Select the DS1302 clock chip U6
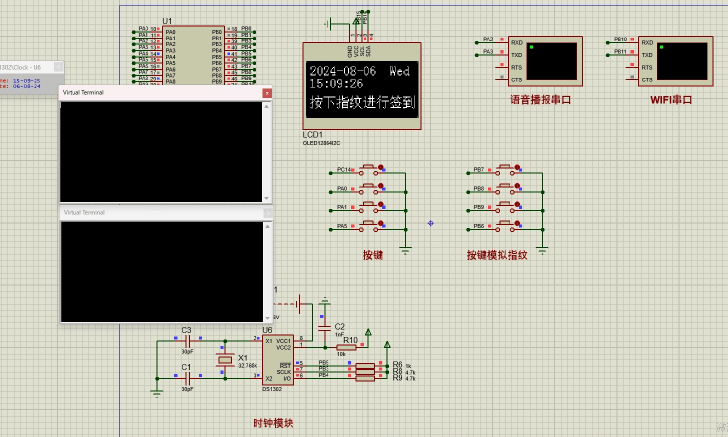Viewport: 728px width, 437px height. click(278, 359)
